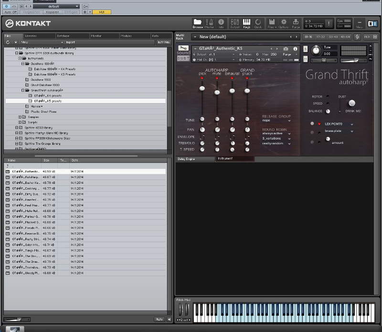The width and height of the screenshot is (382, 332).
Task: Click the yellow HUI button
Action: [102, 12]
